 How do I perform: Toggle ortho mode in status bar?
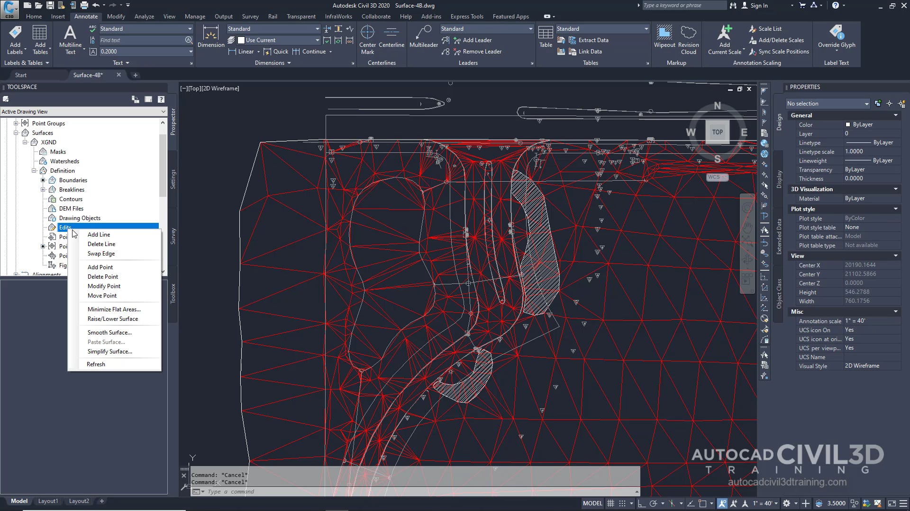(x=642, y=503)
